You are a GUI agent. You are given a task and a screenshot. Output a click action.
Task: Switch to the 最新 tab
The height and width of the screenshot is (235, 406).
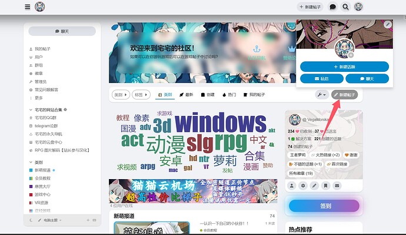(187, 95)
